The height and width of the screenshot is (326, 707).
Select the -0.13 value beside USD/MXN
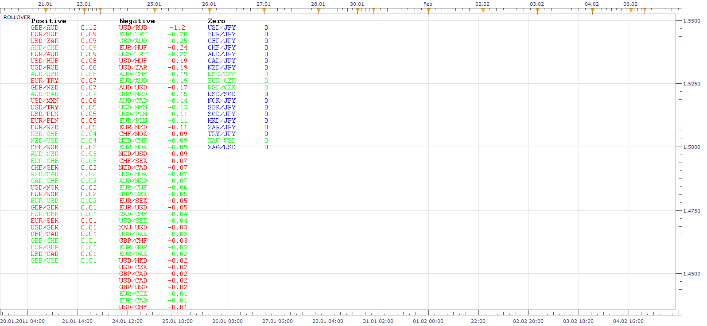click(177, 107)
